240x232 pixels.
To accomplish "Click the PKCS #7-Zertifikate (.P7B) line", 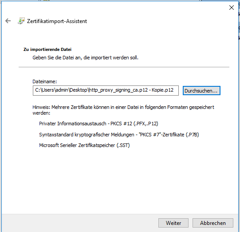I will [119, 135].
